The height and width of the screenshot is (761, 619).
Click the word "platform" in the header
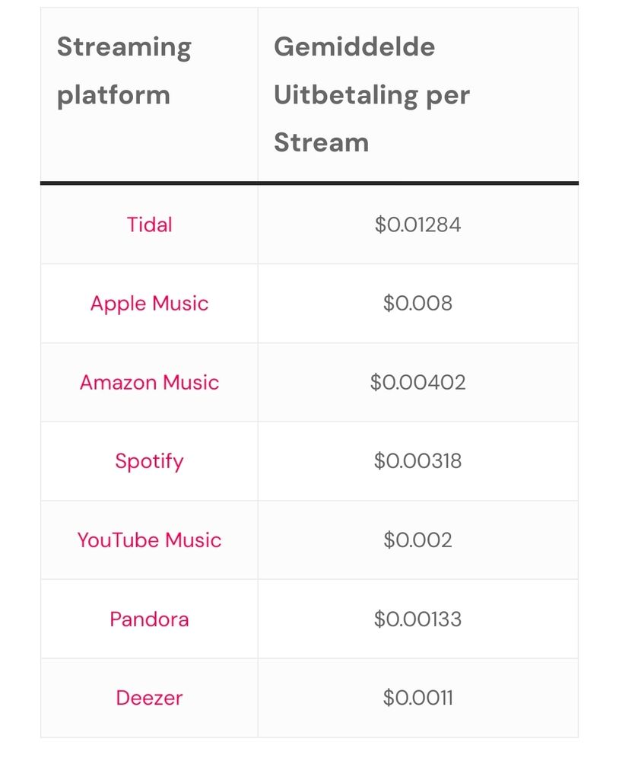point(113,96)
